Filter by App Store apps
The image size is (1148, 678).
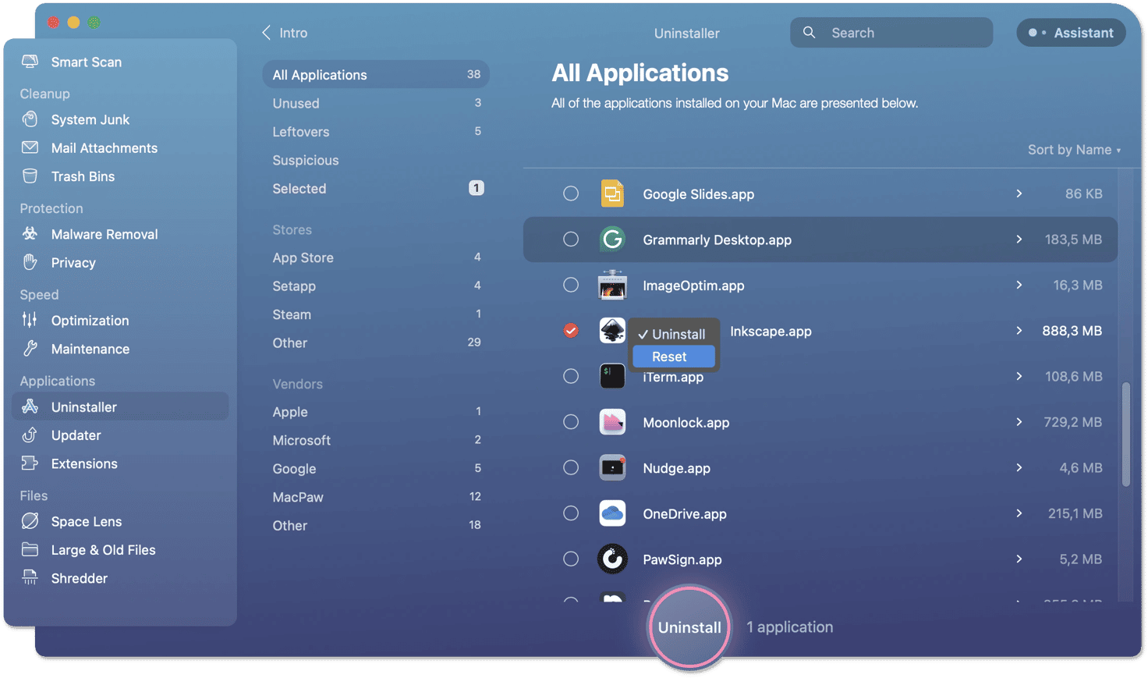[x=376, y=257]
